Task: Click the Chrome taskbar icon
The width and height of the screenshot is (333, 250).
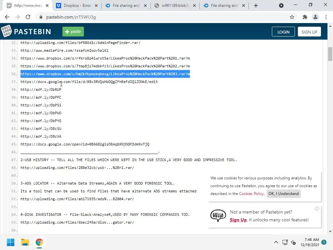Action: tap(39, 242)
